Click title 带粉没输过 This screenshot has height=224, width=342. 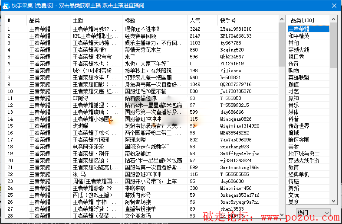point(138,154)
